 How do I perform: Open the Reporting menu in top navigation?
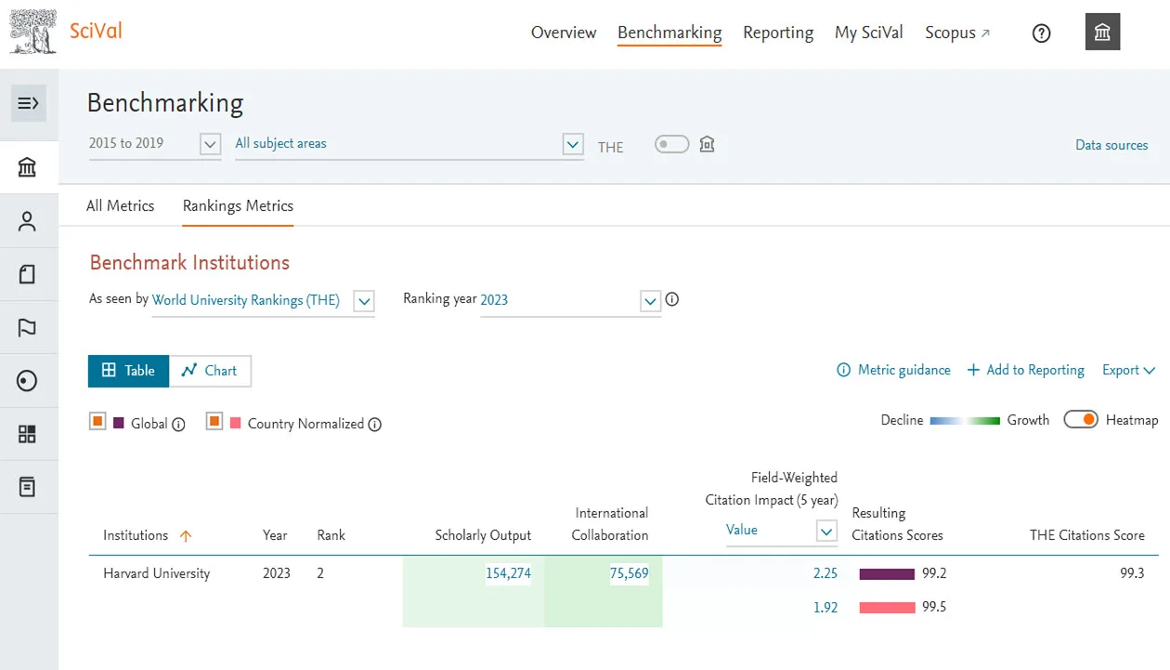(x=778, y=33)
